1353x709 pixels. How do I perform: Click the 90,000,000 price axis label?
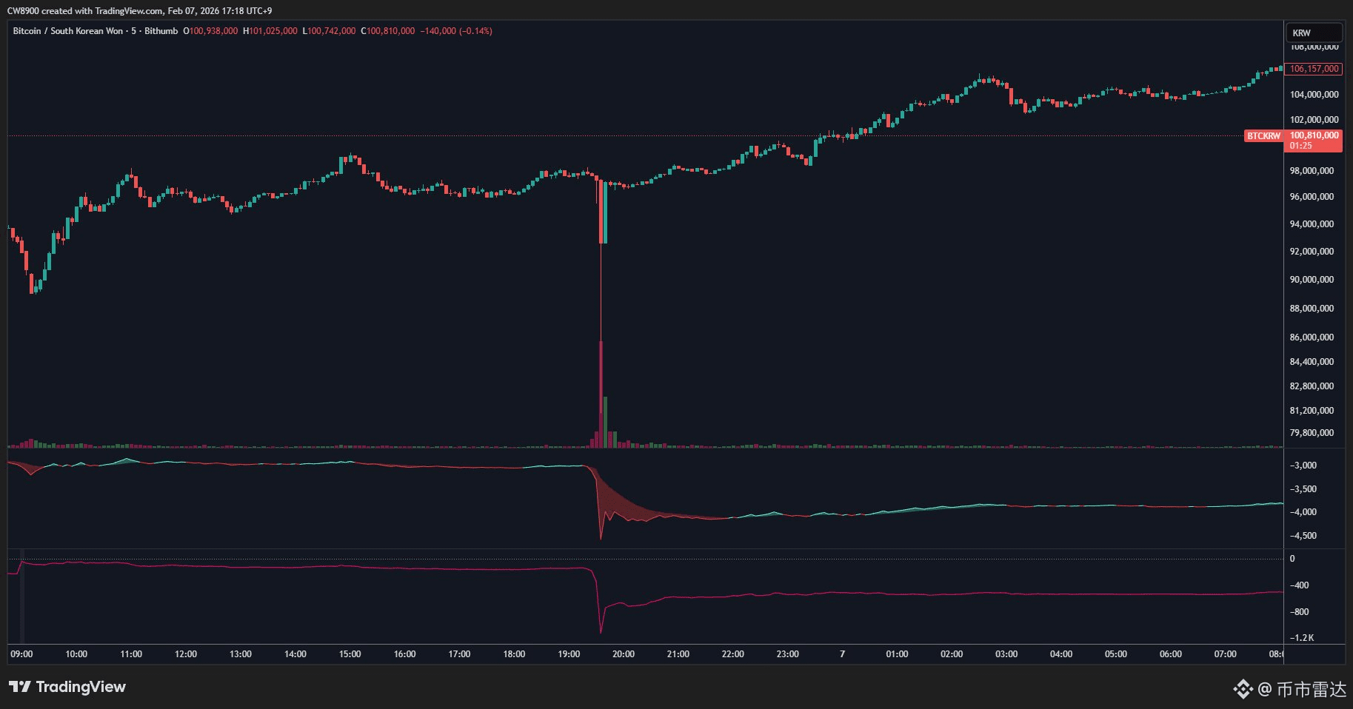point(1312,280)
